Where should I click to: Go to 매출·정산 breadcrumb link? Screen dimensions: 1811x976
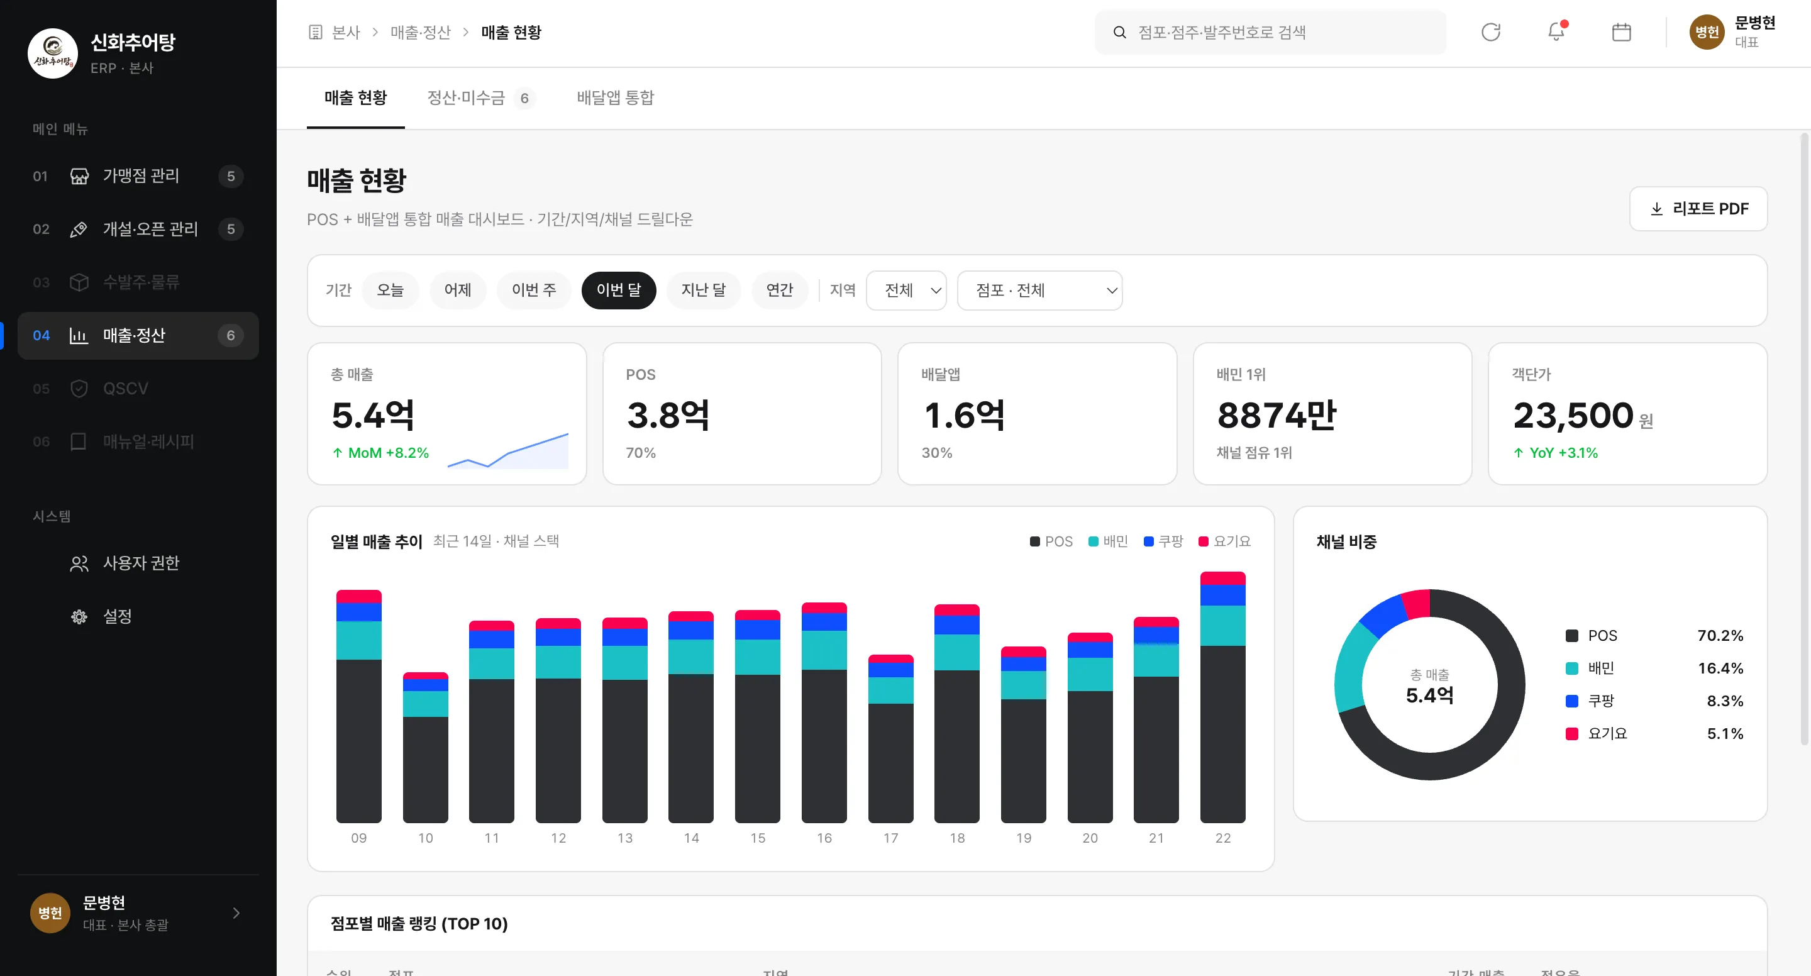coord(421,32)
